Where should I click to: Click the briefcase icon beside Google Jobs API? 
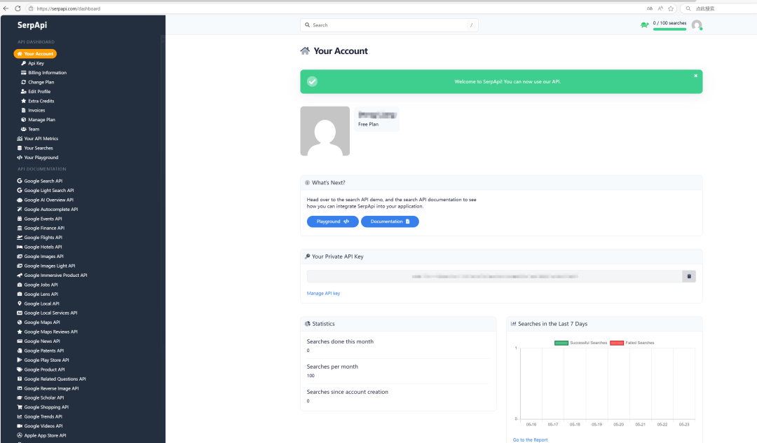pyautogui.click(x=20, y=285)
